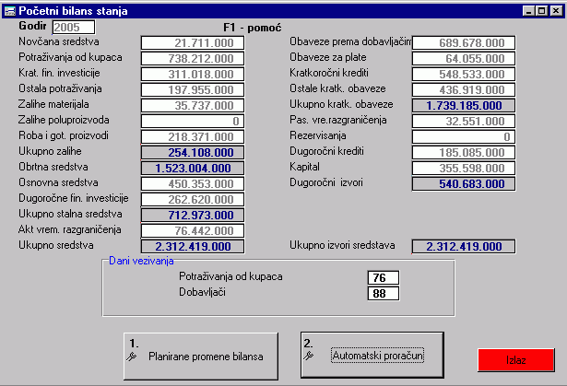Viewport: 567px width, 386px height.
Task: Select Zalihe materijala value field
Action: [193, 105]
